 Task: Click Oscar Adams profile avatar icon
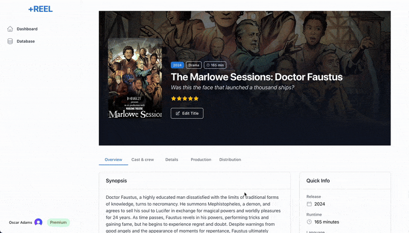coord(38,222)
